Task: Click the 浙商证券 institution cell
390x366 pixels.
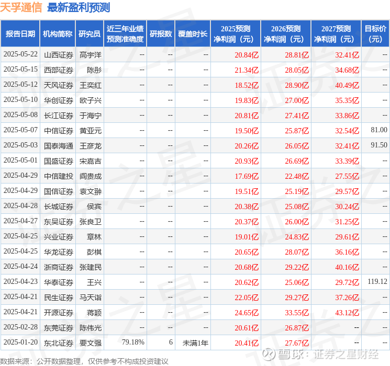Action: (x=59, y=267)
